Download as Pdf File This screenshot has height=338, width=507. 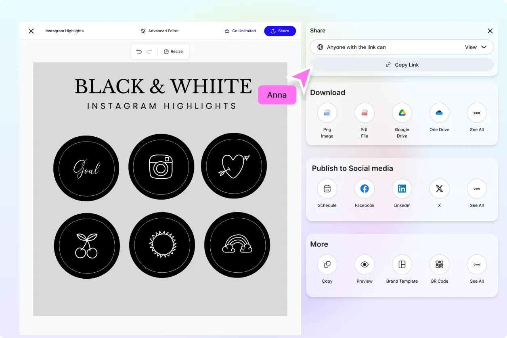[365, 113]
